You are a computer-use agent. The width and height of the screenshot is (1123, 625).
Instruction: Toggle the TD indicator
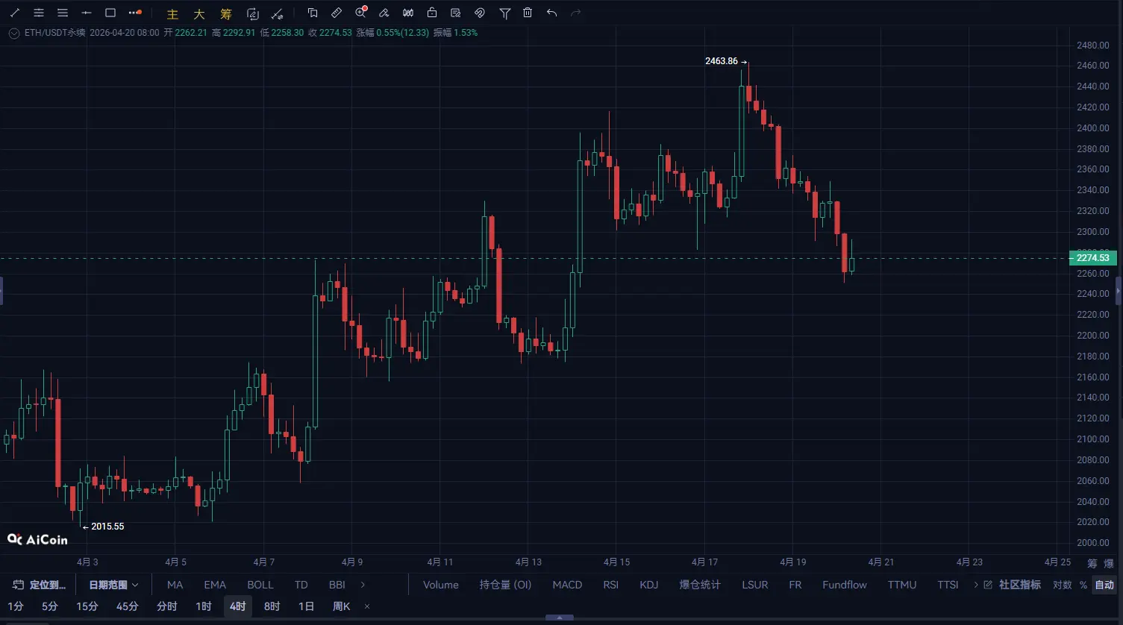click(301, 585)
